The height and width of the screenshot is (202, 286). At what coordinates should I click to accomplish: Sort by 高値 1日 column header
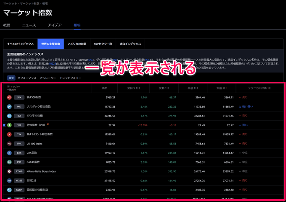[x=193, y=88]
